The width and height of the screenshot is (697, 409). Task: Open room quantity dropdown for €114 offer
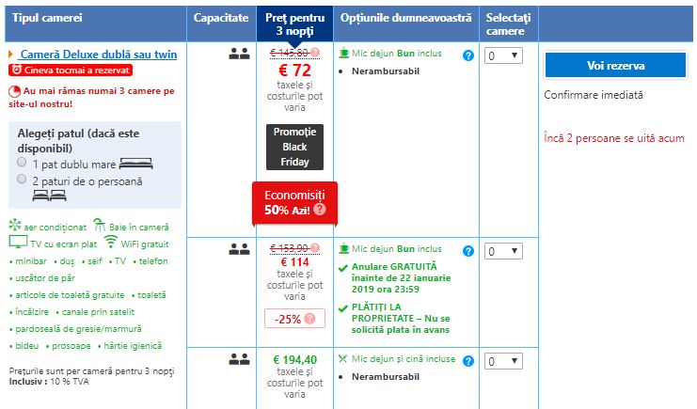click(x=502, y=251)
